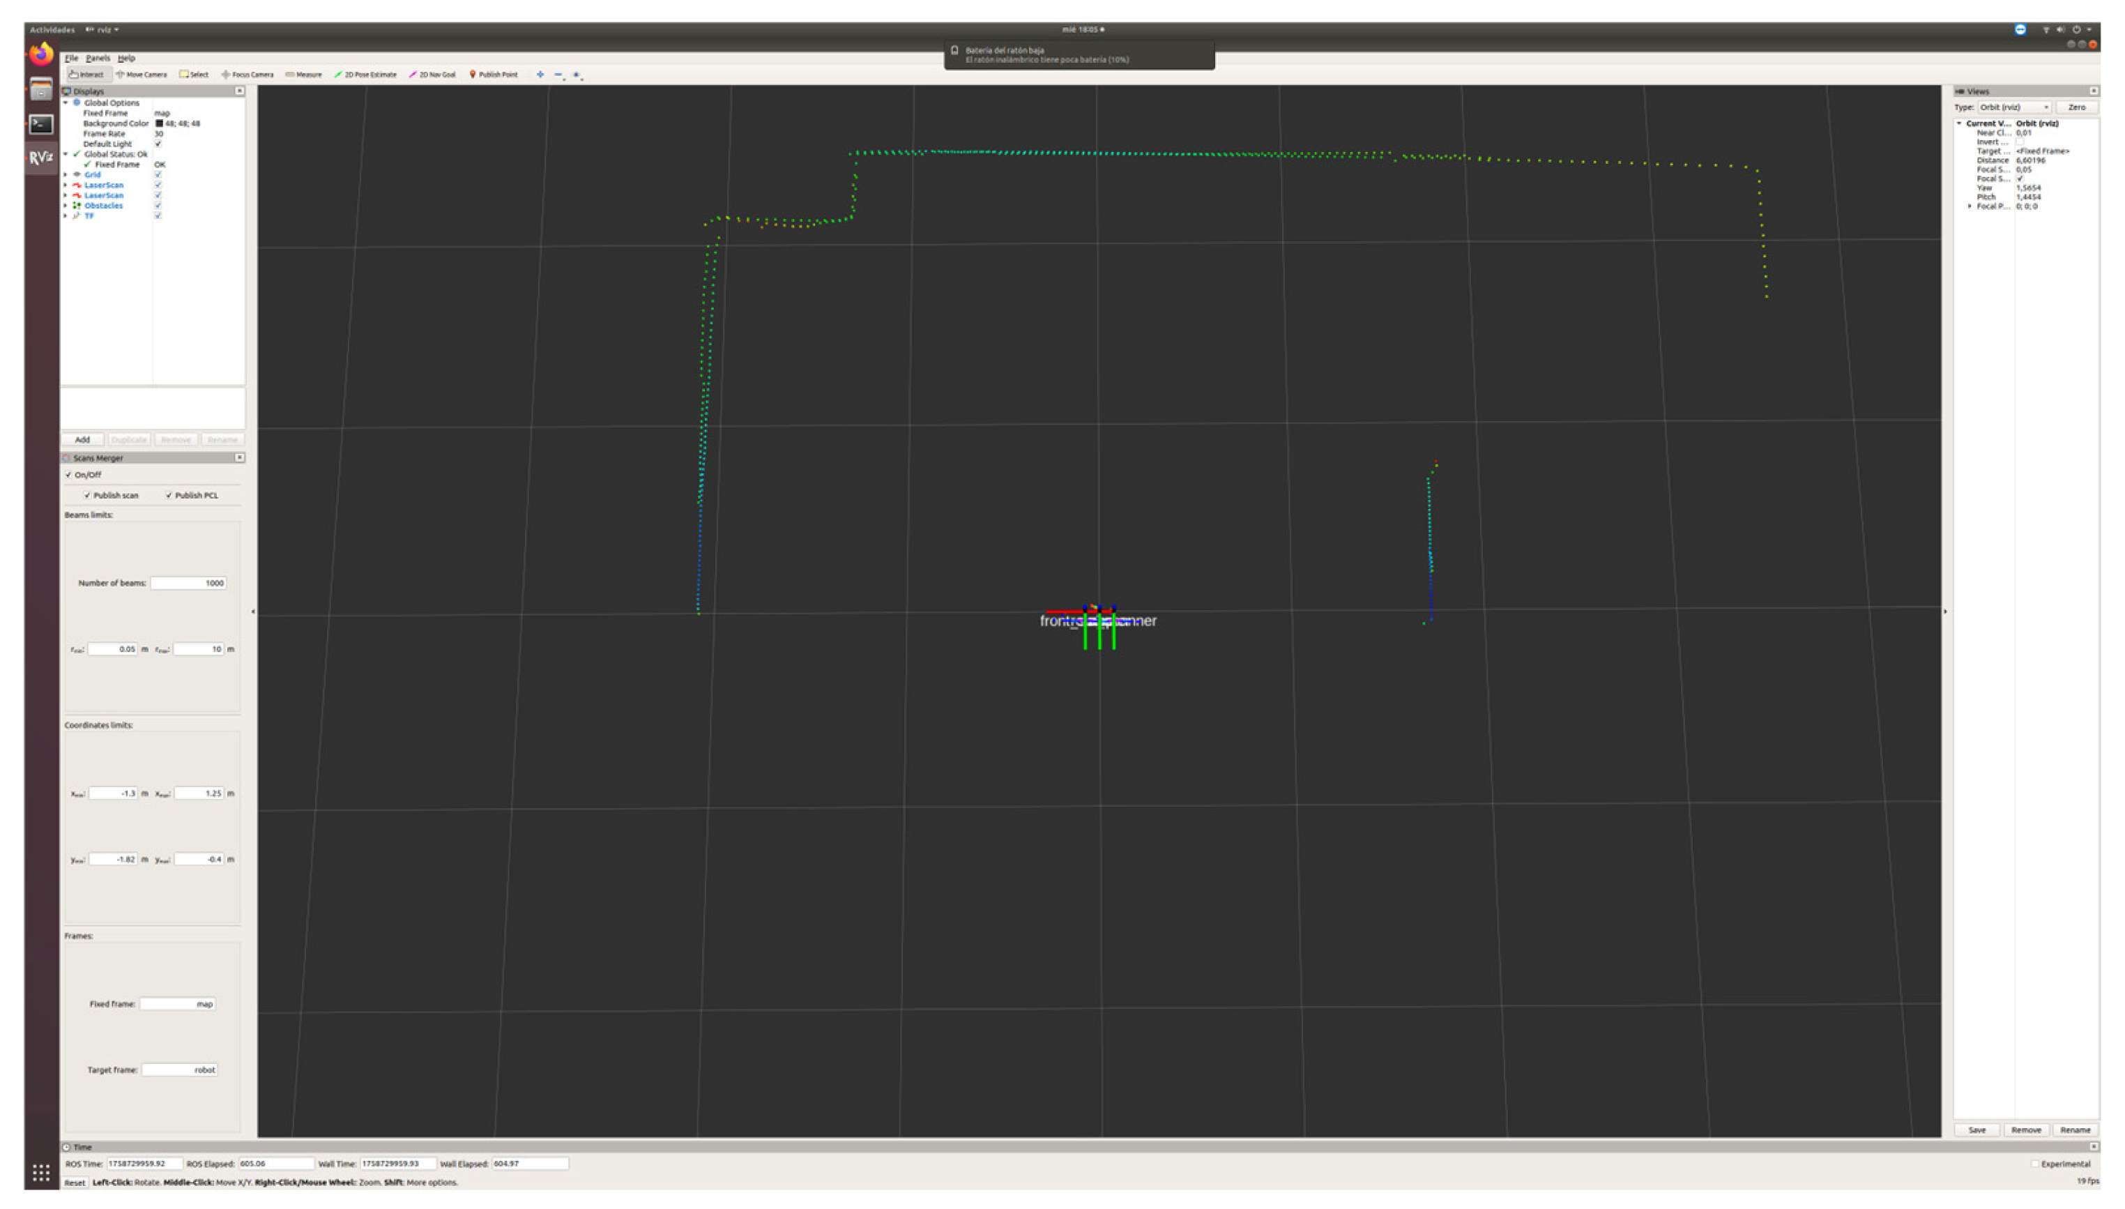Click the Background Color black swatch
Viewport: 2125px width, 1209px height.
[160, 123]
